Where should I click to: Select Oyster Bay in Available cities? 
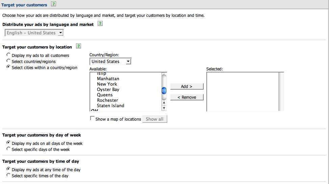click(108, 89)
